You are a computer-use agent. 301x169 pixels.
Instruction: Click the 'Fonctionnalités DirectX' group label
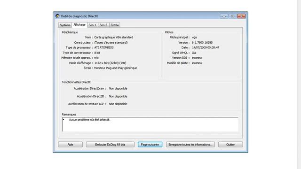point(76,82)
